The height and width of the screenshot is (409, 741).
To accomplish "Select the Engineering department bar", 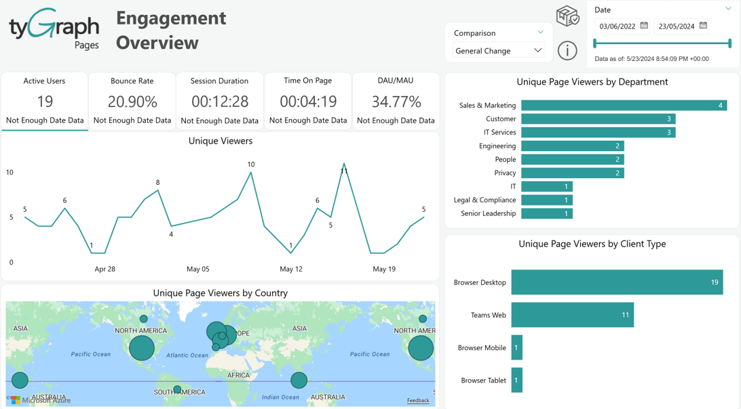I will click(x=573, y=146).
